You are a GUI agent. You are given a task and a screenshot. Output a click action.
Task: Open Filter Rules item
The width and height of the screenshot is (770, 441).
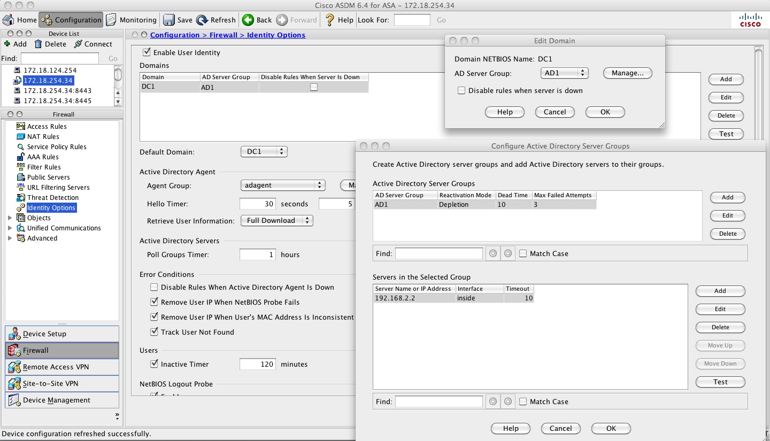[x=38, y=167]
